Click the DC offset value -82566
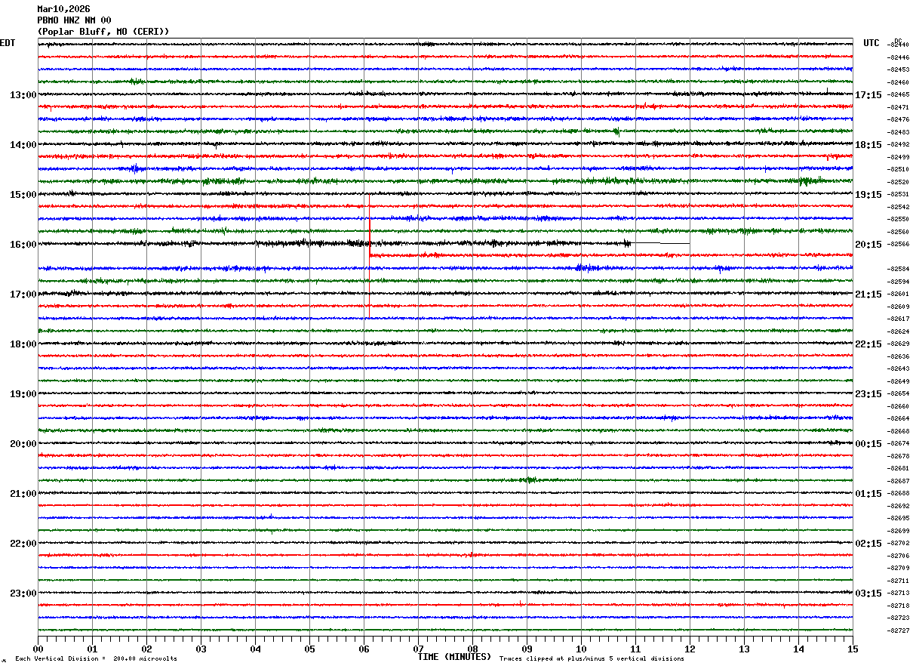Image resolution: width=913 pixels, height=669 pixels. tap(899, 244)
